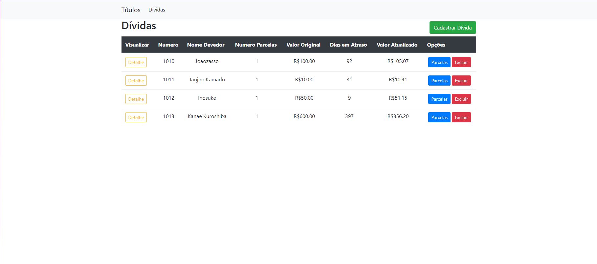The image size is (597, 264).
Task: Open Parcelas for Inosuke
Action: (439, 99)
